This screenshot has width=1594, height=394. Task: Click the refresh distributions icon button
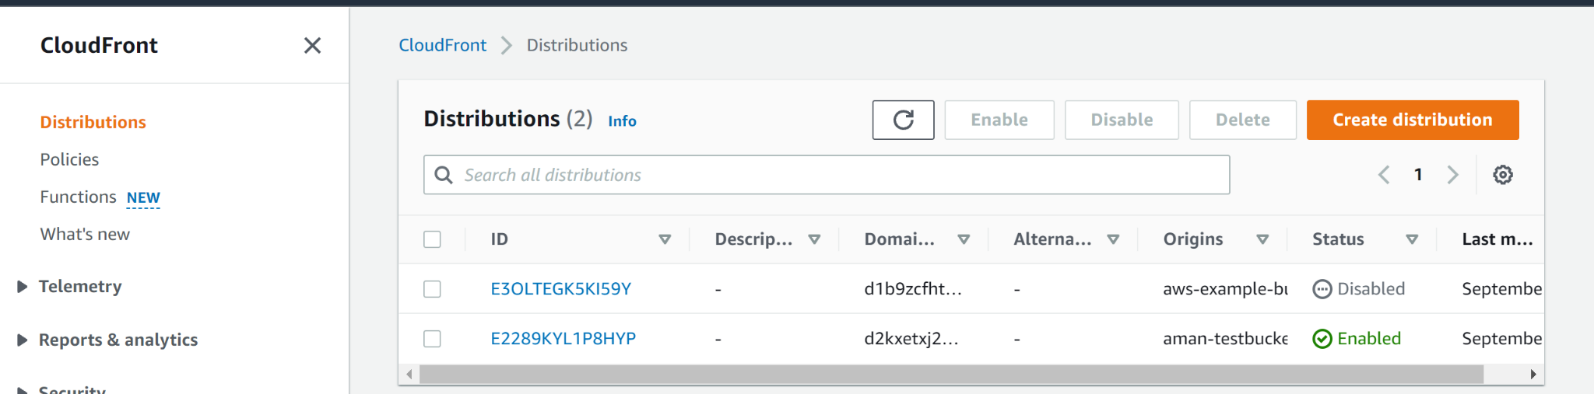[x=903, y=120]
